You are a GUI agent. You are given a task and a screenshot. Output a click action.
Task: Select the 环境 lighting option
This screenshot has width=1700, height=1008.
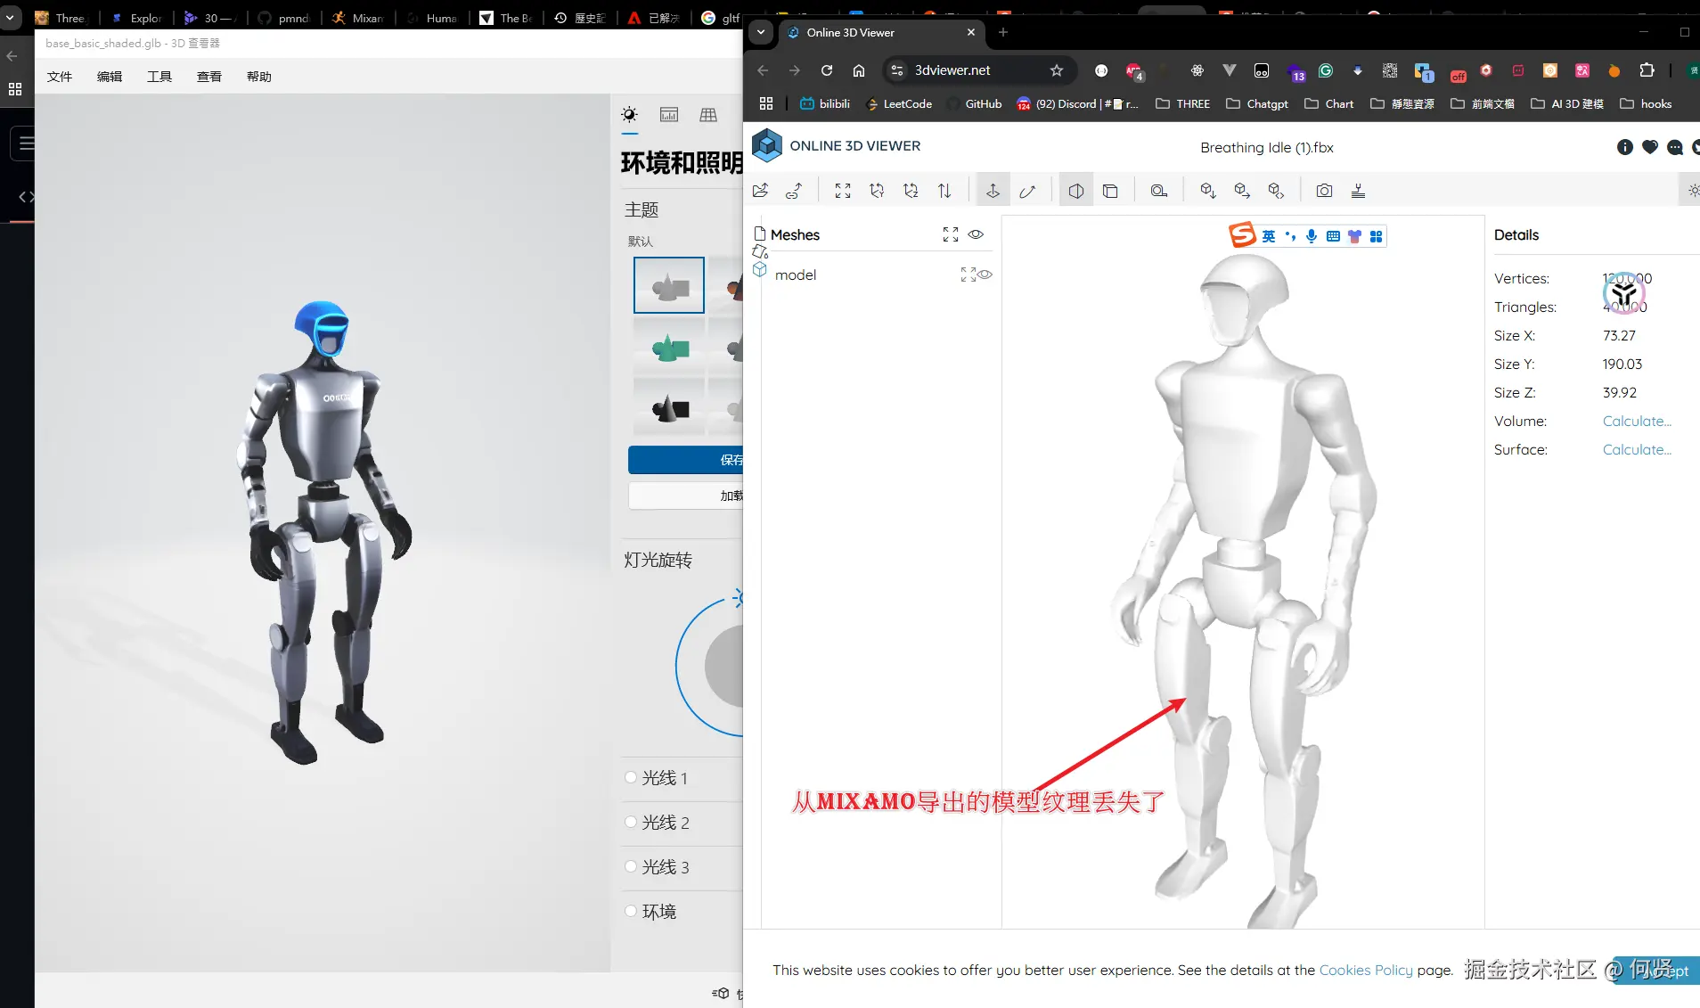632,911
